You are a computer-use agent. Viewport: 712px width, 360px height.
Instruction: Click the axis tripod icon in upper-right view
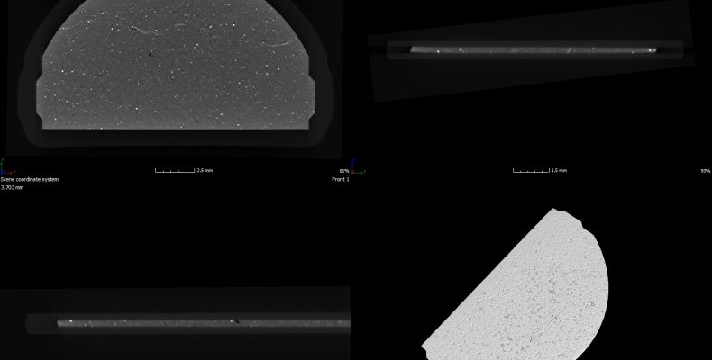coord(359,166)
